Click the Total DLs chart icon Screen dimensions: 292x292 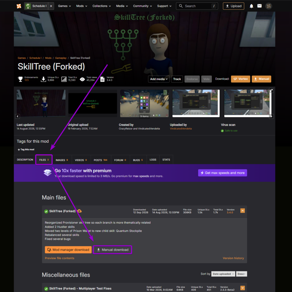click(x=64, y=79)
